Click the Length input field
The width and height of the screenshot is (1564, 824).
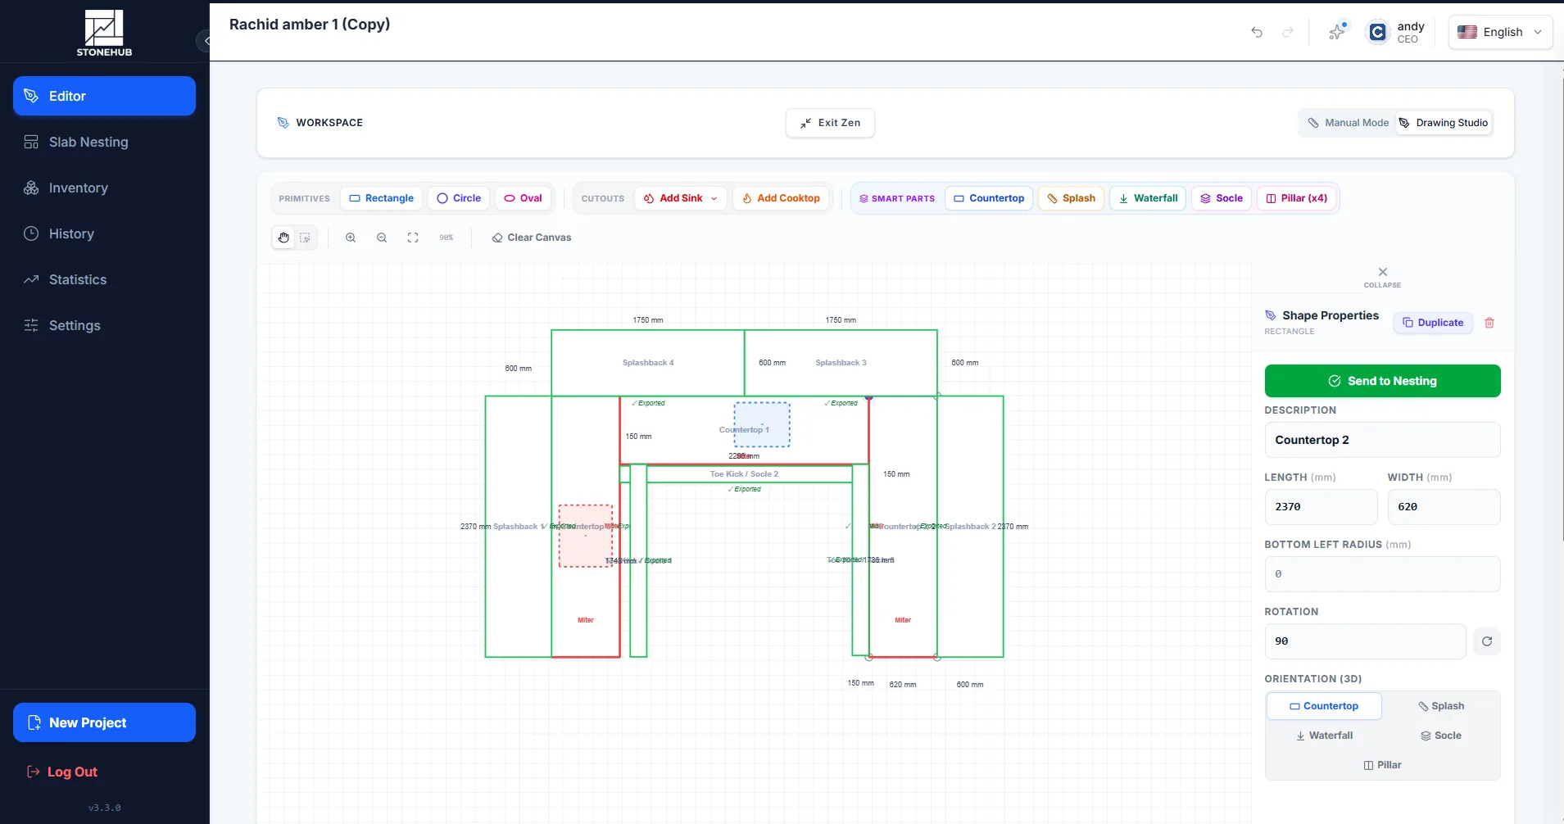[1321, 507]
